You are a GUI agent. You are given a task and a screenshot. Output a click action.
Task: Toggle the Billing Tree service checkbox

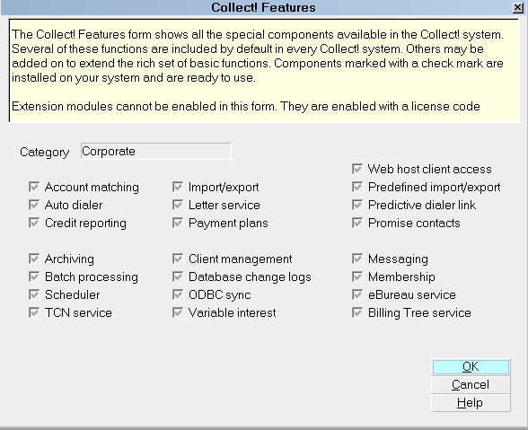click(357, 312)
